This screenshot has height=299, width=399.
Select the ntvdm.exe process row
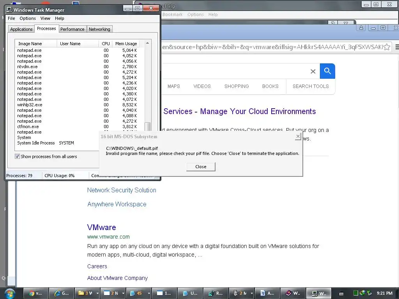[x=79, y=67]
